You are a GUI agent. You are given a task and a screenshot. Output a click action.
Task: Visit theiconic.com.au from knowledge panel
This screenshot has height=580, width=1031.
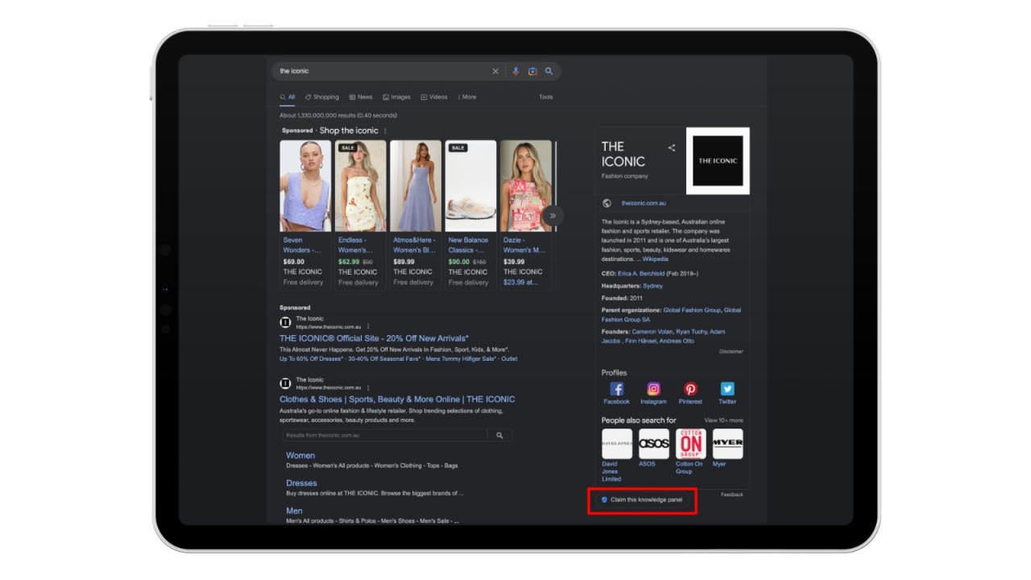pos(643,203)
